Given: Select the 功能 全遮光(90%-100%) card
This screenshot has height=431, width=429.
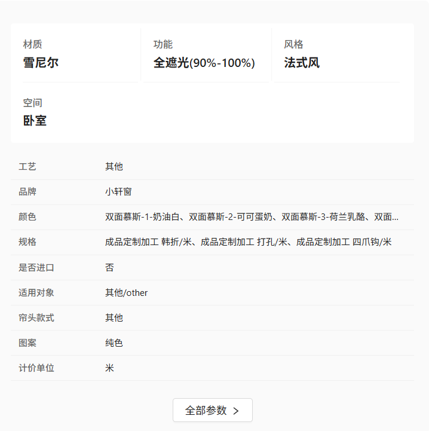Looking at the screenshot, I should coord(206,54).
